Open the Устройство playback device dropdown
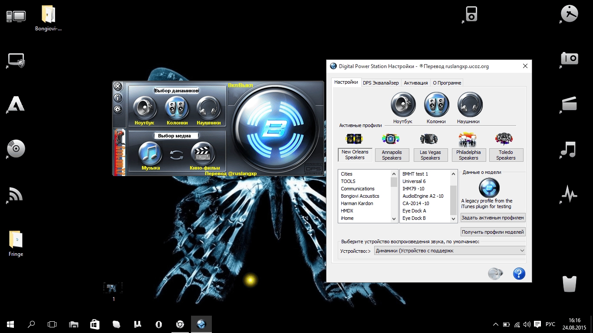Viewport: 593px width, 333px height. [450, 251]
